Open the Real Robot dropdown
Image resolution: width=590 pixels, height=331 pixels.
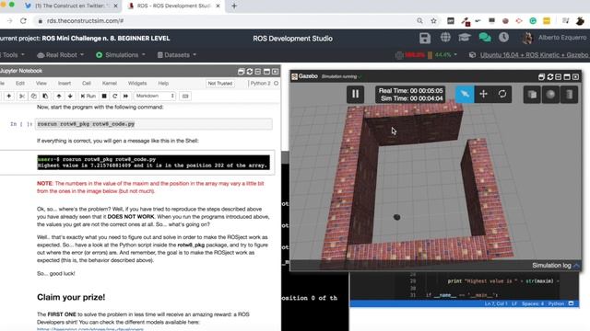pyautogui.click(x=60, y=55)
